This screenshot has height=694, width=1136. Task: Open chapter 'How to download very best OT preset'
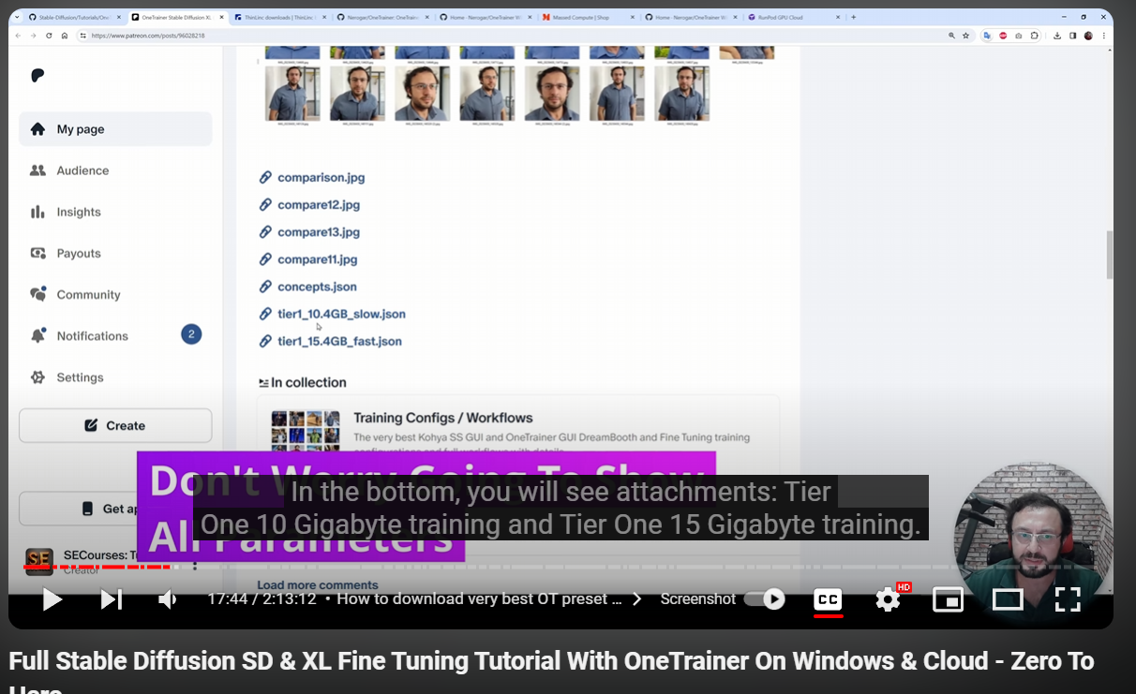(x=479, y=599)
